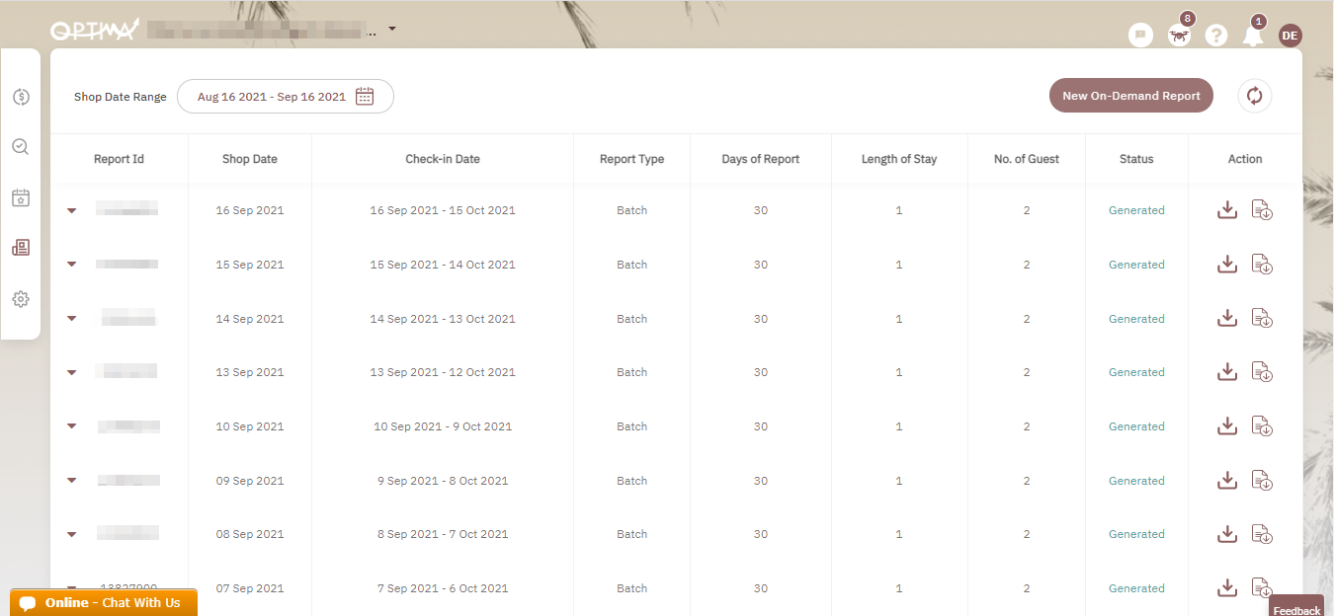Click the Report Id column header
The height and width of the screenshot is (616, 1334).
tap(119, 159)
